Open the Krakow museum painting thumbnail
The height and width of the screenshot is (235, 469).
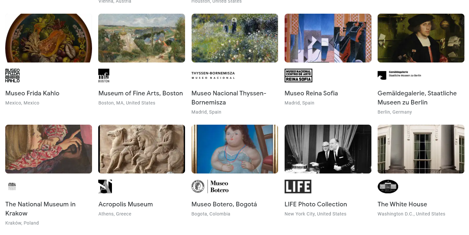click(x=49, y=149)
